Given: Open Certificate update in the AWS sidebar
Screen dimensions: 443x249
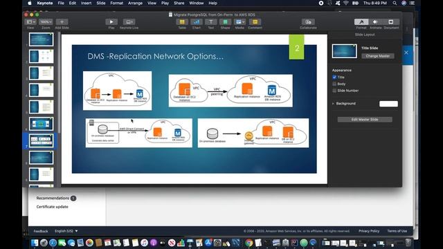Looking at the screenshot, I should click(53, 207).
